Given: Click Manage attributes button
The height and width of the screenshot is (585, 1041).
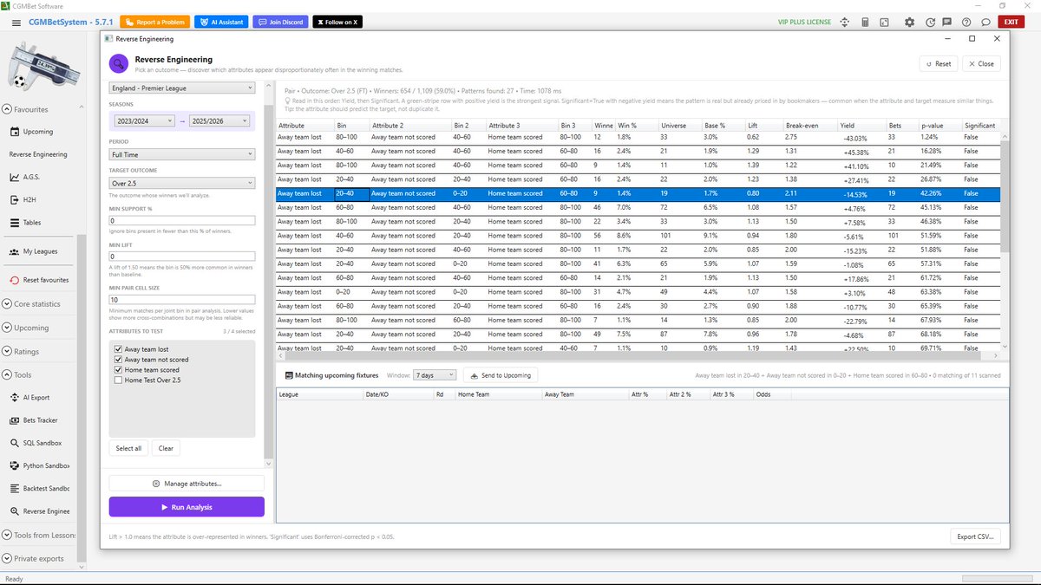Looking at the screenshot, I should 187,484.
